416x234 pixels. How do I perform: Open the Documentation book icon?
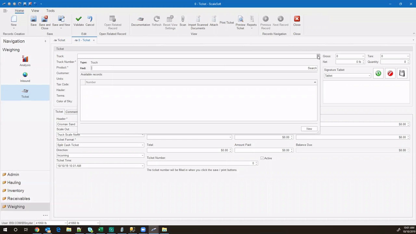point(140,19)
